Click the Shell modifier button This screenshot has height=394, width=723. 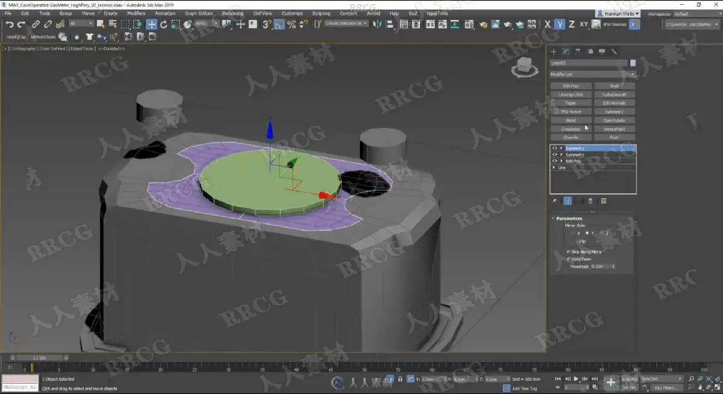(x=615, y=86)
